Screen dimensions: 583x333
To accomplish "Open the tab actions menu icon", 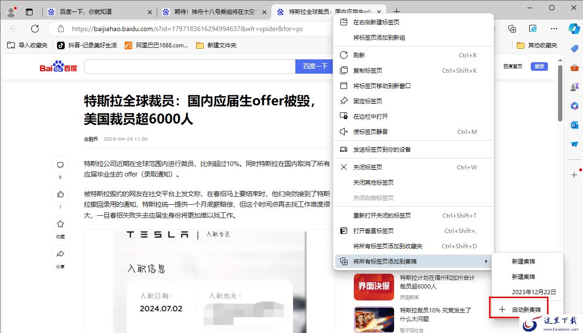I will 29,11.
